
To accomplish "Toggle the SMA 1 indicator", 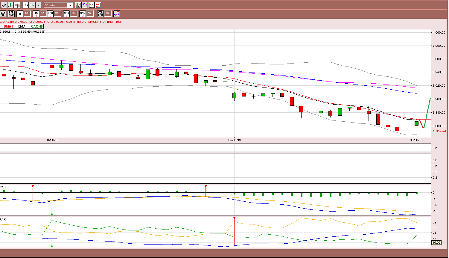I will (x=66, y=13).
